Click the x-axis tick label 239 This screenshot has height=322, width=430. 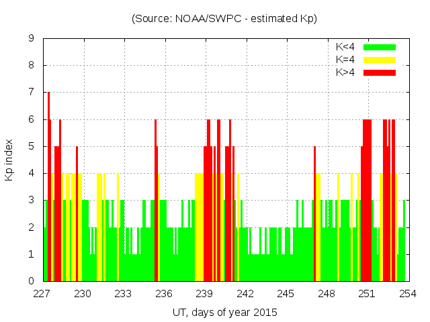205,294
